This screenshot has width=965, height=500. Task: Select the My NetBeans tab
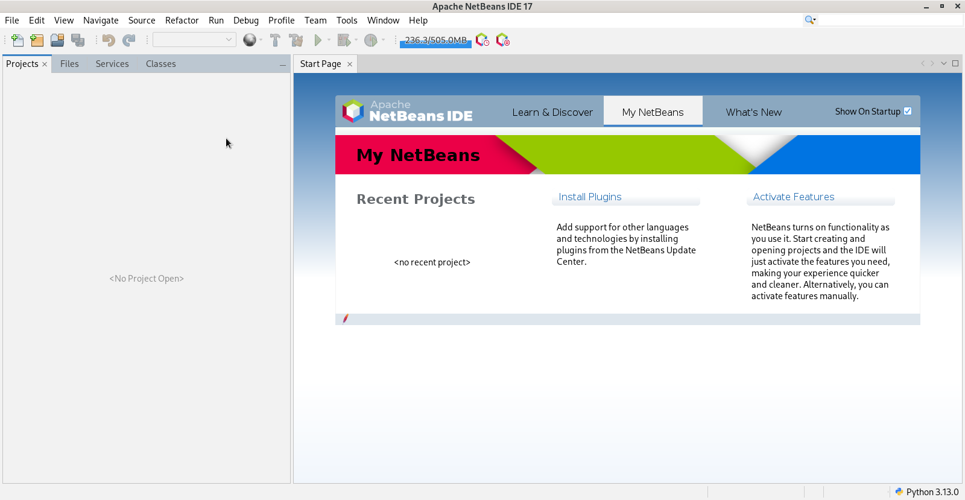(x=653, y=112)
